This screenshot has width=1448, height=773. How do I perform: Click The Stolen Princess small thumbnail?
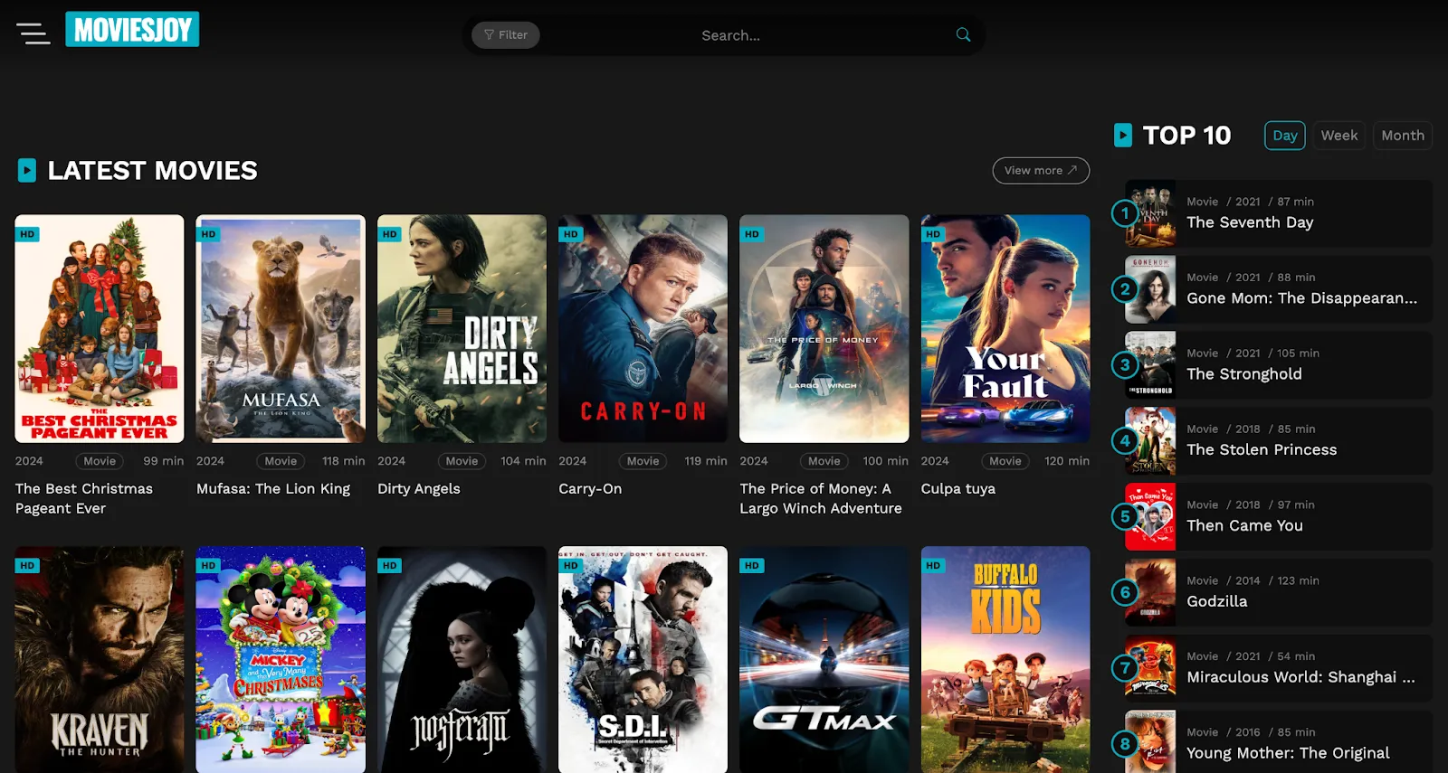tap(1150, 441)
